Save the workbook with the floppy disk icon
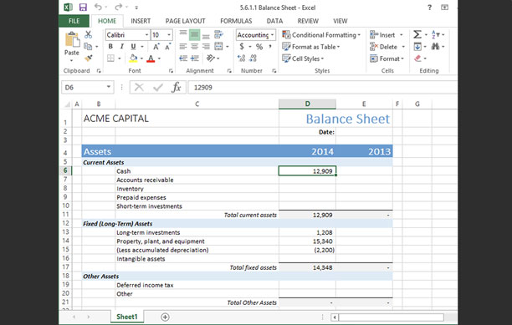Image resolution: width=512 pixels, height=325 pixels. pos(83,8)
